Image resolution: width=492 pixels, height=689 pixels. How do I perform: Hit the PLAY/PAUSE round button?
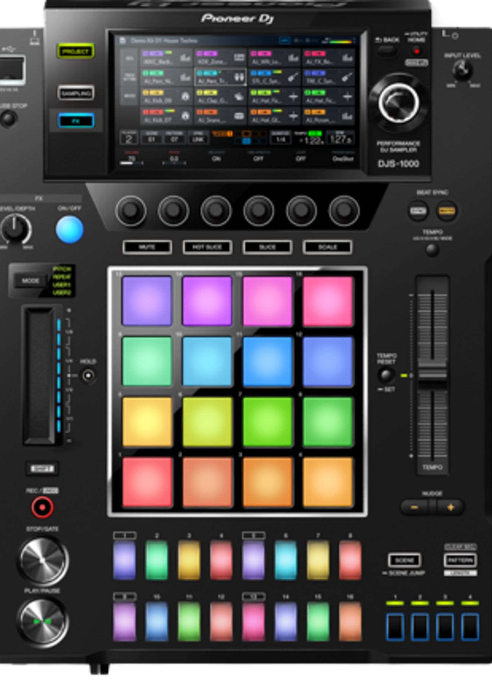coord(43,622)
